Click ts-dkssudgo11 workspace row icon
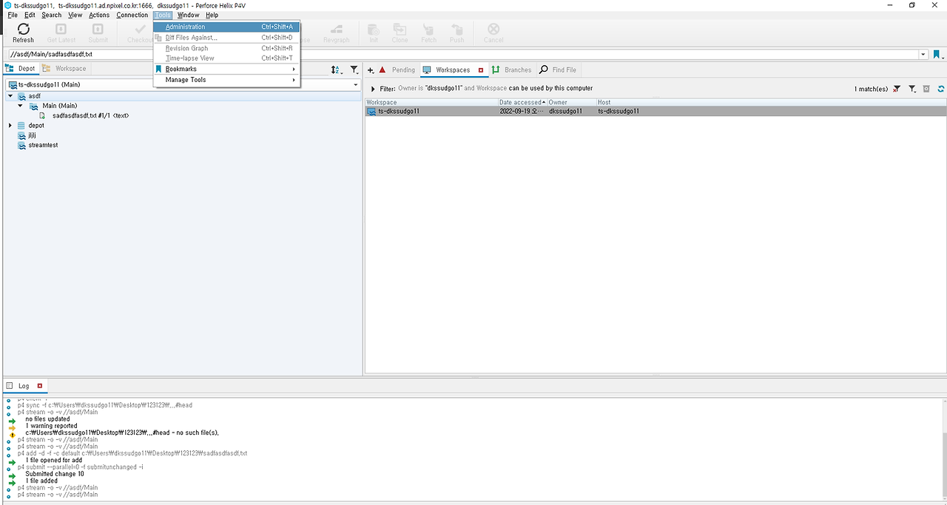 [x=371, y=112]
